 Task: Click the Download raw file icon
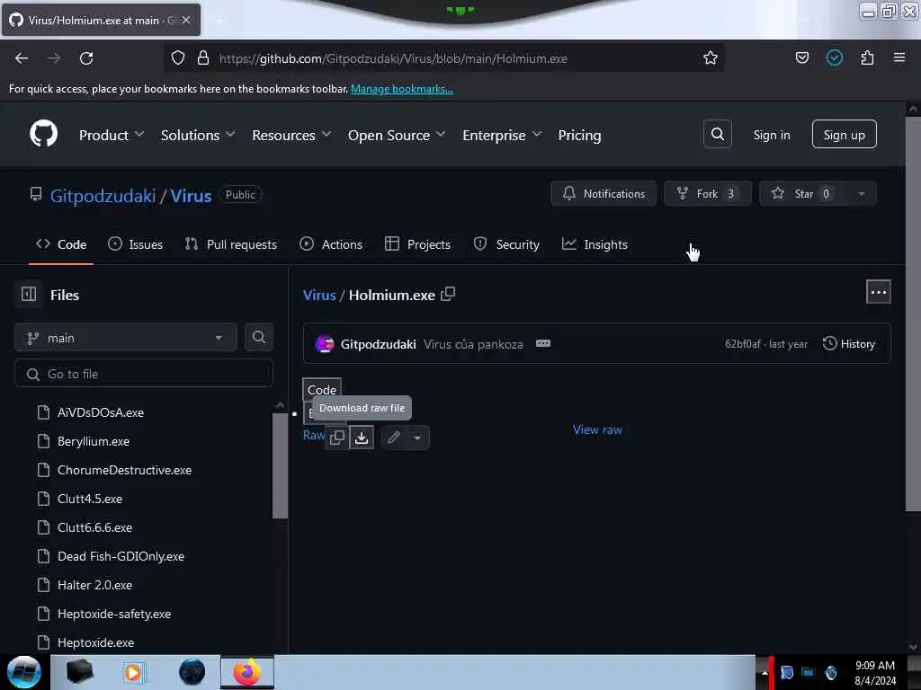362,438
